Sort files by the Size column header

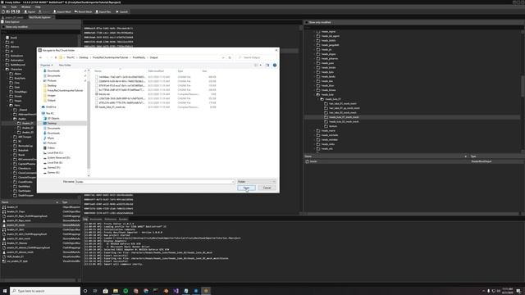coord(204,71)
